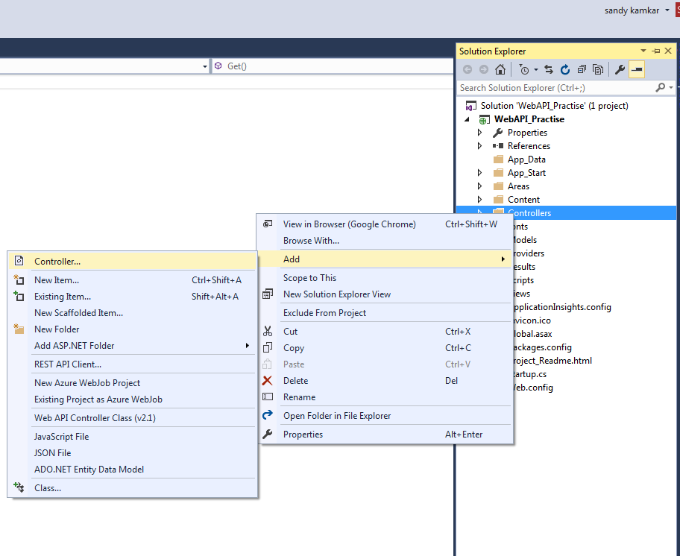Click Exclude From Project

pos(385,313)
